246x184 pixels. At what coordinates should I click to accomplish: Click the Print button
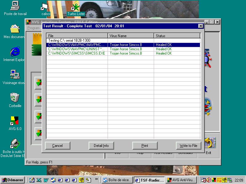click(145, 146)
